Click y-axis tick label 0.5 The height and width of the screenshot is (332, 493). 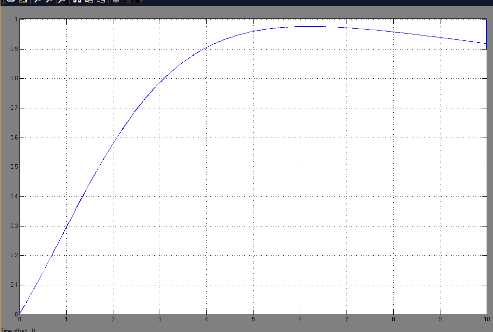[14, 167]
